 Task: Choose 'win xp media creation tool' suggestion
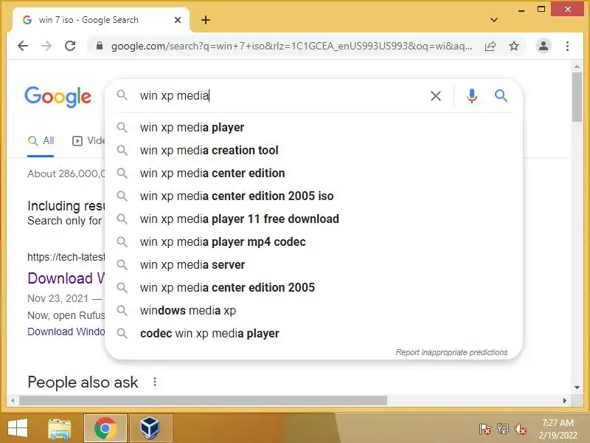click(x=314, y=151)
